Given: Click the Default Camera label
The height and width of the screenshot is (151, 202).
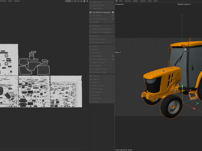Looking at the screenshot, I should point(183,4).
